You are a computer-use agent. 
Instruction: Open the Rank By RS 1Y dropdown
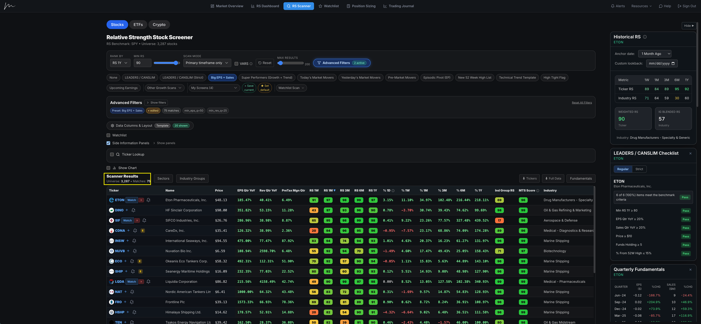(120, 63)
